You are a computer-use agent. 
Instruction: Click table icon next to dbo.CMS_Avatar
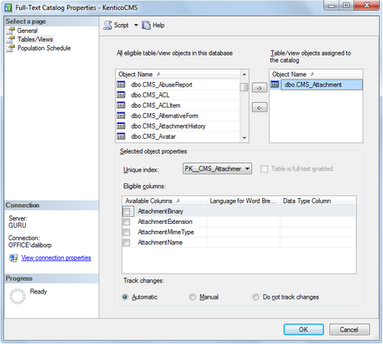click(x=121, y=137)
